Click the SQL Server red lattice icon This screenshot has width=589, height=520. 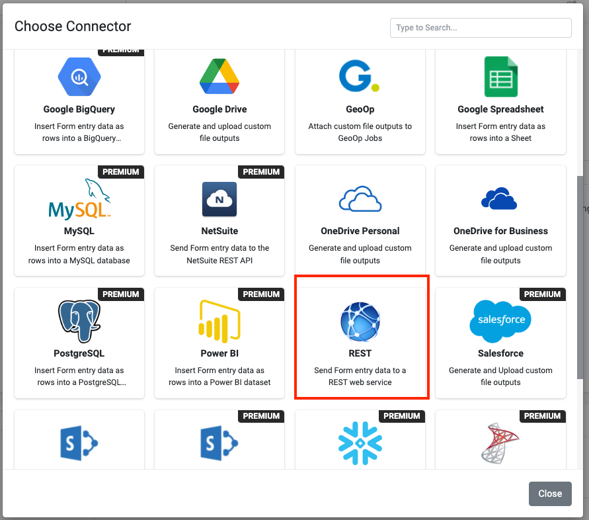pyautogui.click(x=500, y=443)
